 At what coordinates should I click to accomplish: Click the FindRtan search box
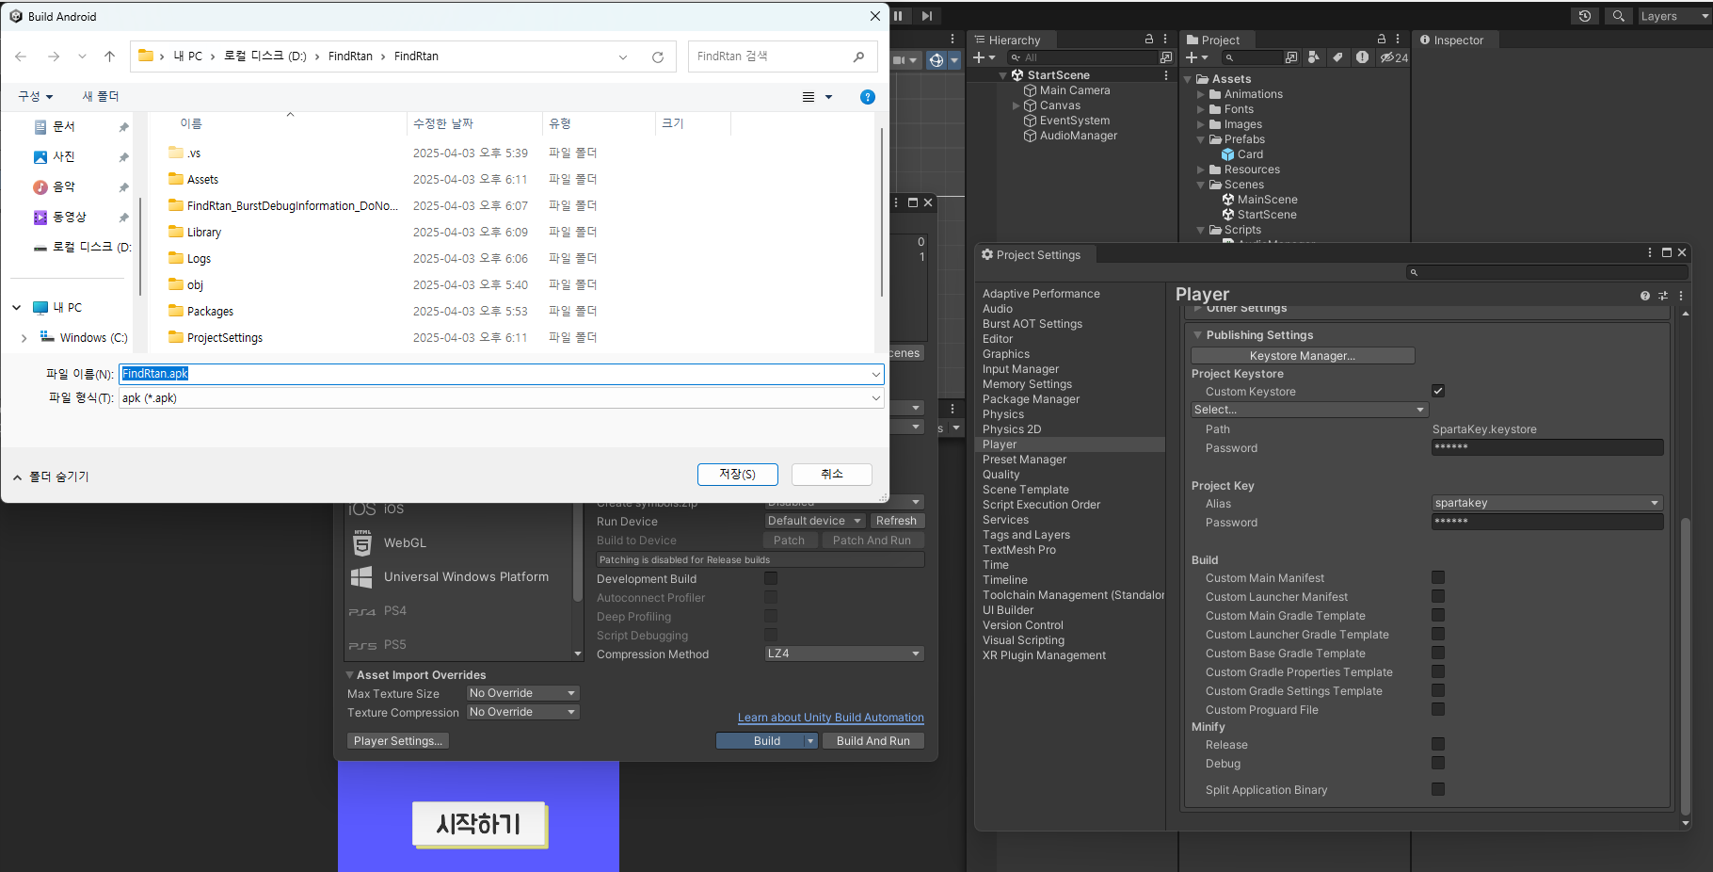point(783,57)
